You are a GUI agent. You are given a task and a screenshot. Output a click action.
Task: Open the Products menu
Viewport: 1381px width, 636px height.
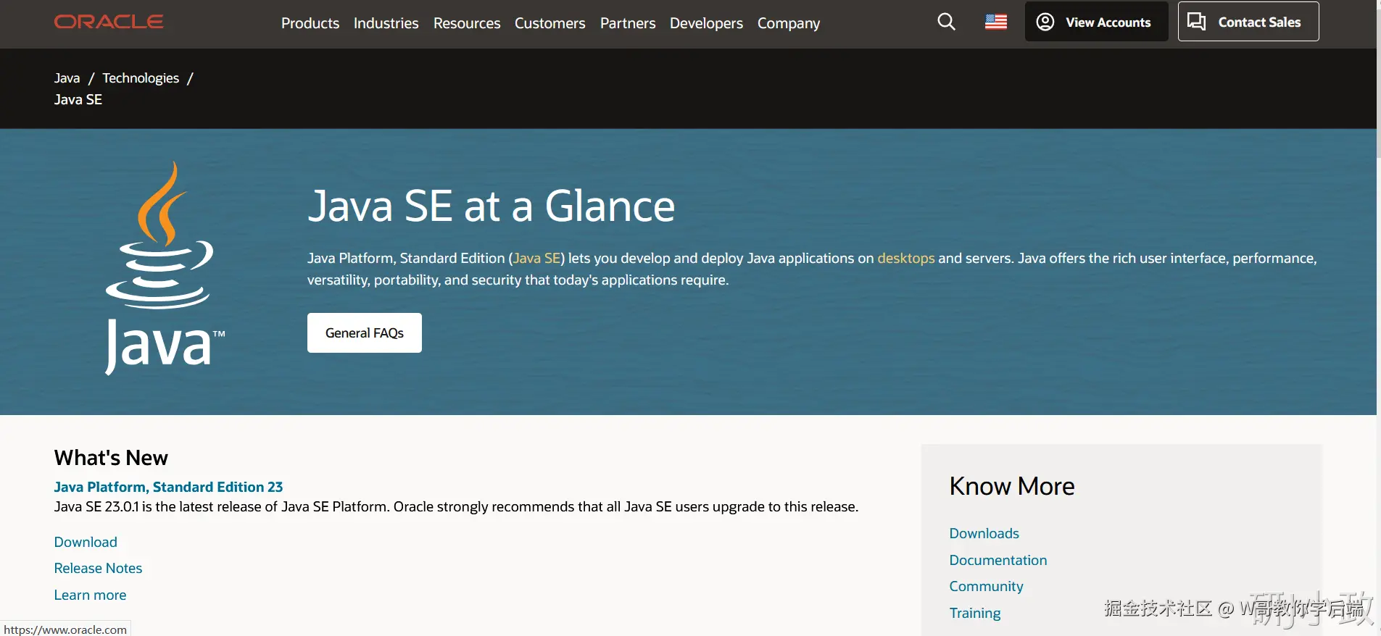pos(310,23)
